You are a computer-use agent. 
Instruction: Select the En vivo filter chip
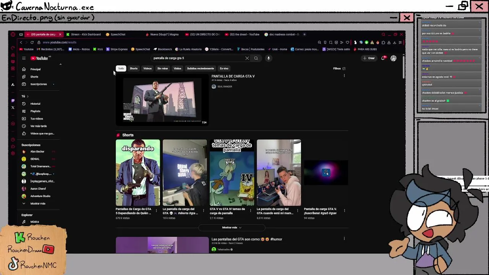pos(224,68)
